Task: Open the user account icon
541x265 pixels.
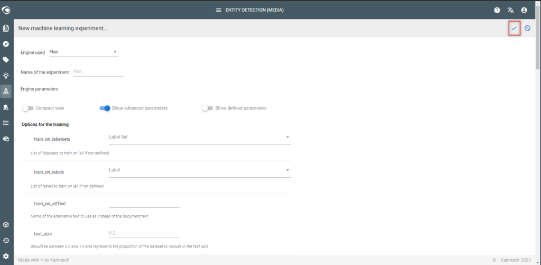Action: tap(524, 11)
